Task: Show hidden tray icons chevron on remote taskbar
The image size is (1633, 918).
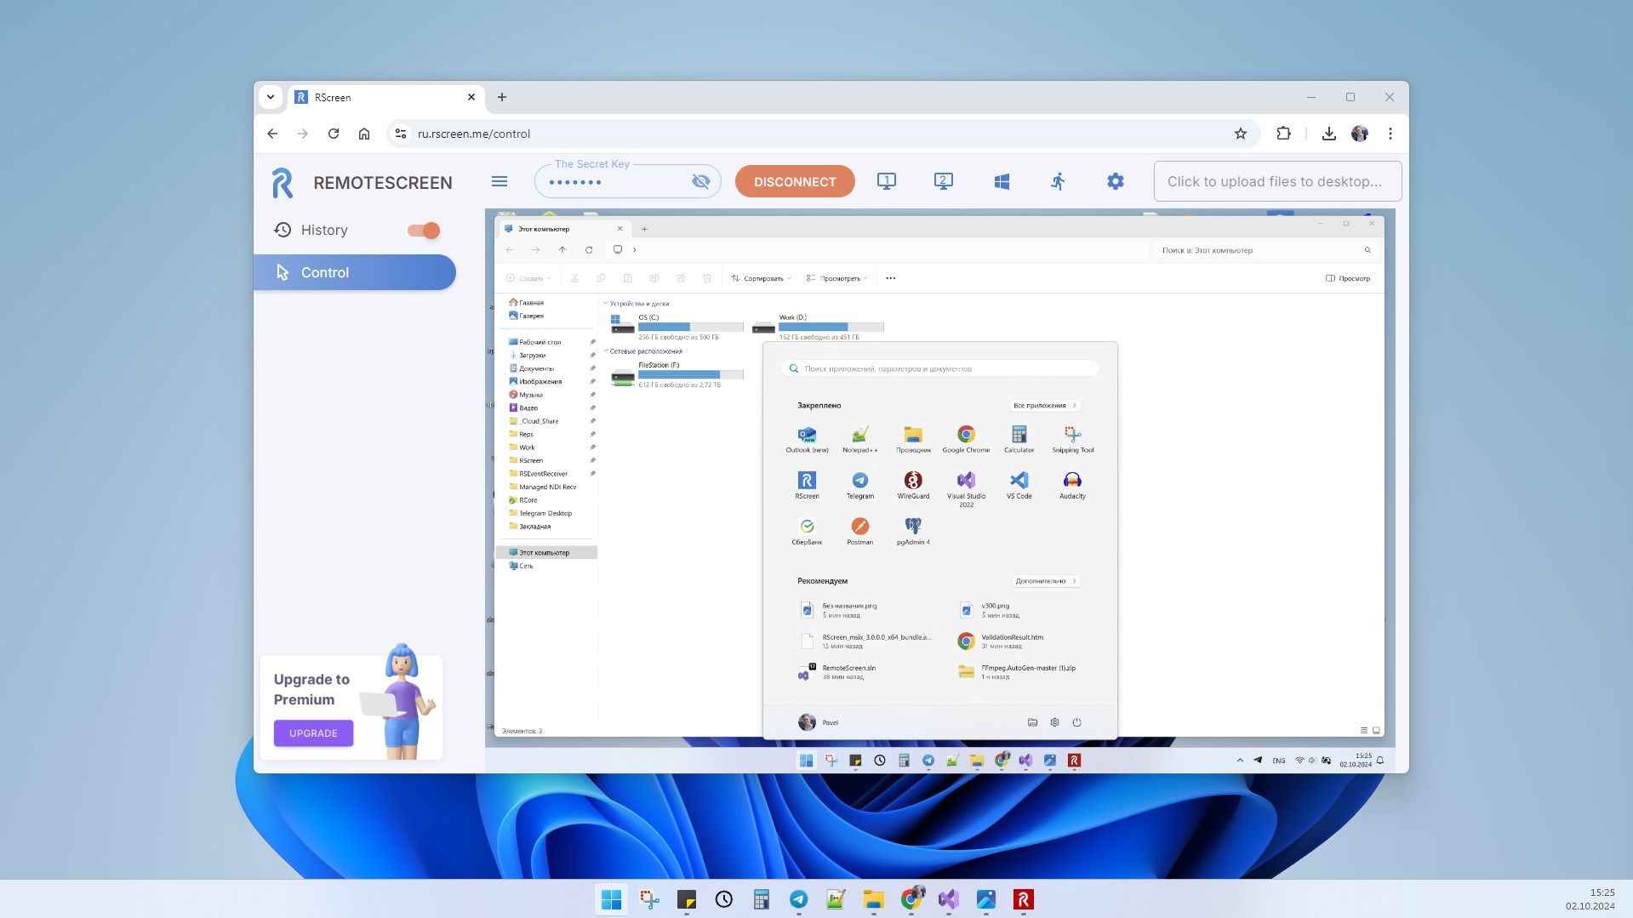Action: pyautogui.click(x=1240, y=761)
